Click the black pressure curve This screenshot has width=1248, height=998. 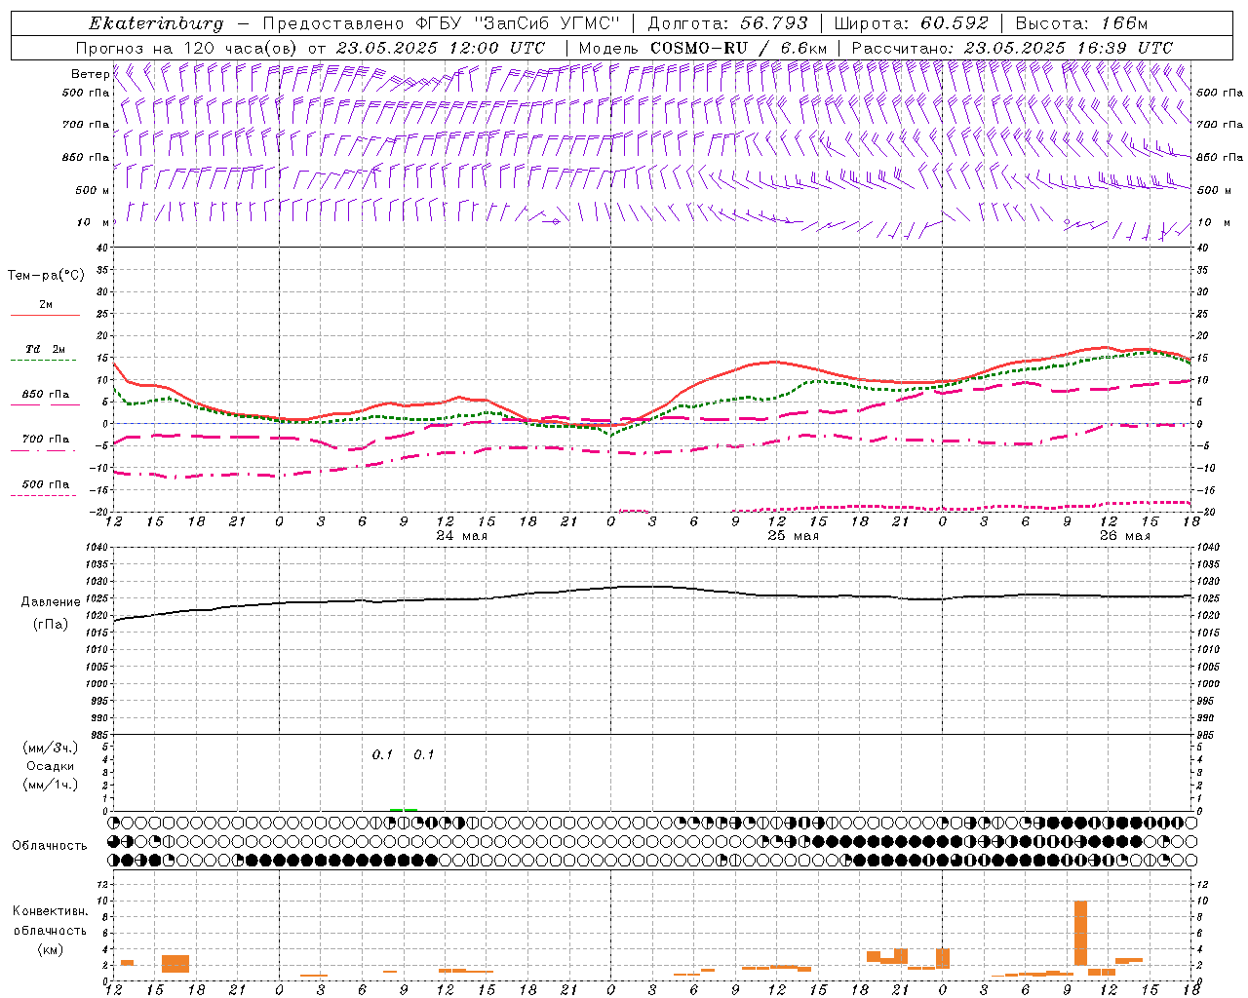[653, 587]
